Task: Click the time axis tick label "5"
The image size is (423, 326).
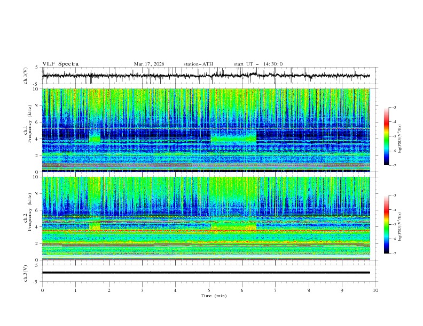Action: pyautogui.click(x=209, y=290)
